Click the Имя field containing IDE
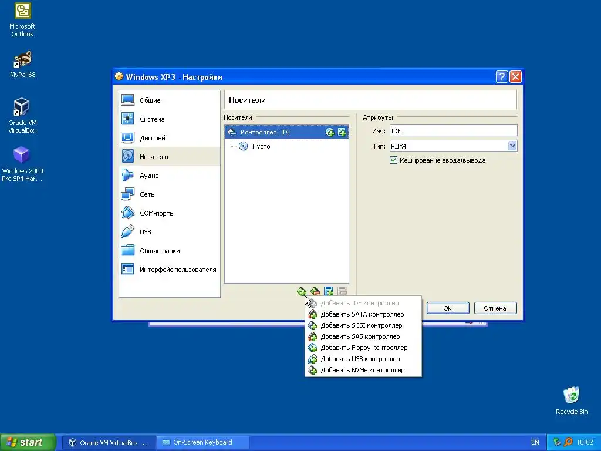Image resolution: width=601 pixels, height=451 pixels. [454, 131]
